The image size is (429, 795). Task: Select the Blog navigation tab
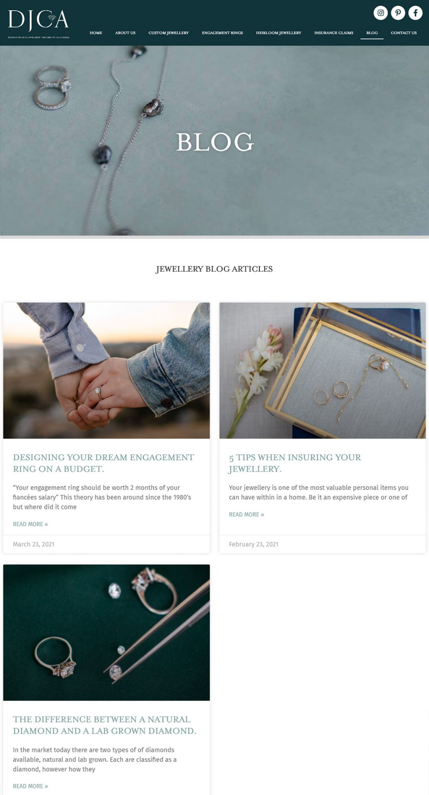point(372,33)
